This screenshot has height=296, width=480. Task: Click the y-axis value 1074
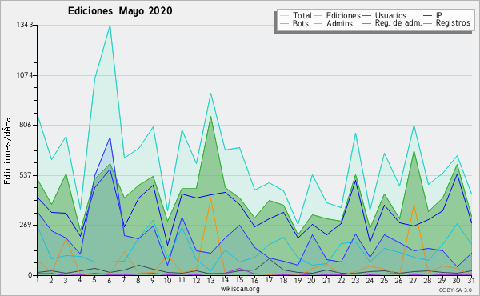click(24, 75)
